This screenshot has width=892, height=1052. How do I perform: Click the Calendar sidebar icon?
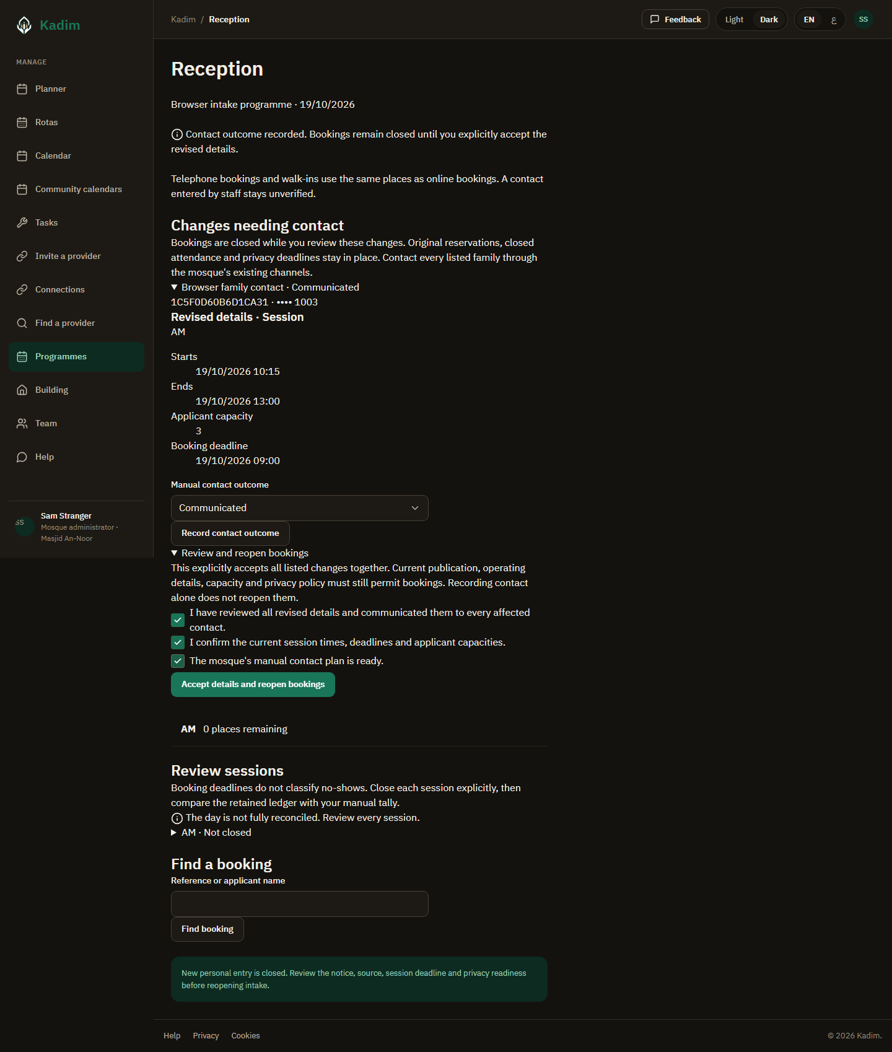[22, 156]
